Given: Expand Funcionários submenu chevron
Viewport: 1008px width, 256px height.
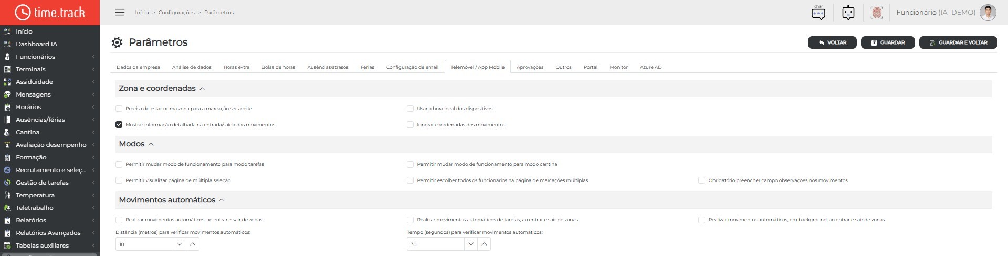Looking at the screenshot, I should point(93,57).
